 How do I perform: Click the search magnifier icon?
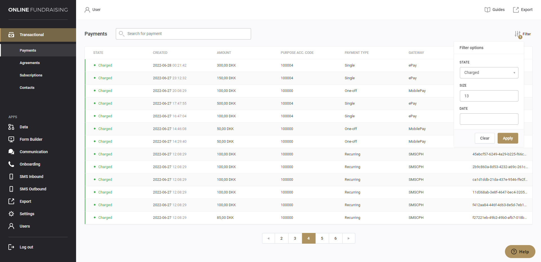click(x=121, y=34)
